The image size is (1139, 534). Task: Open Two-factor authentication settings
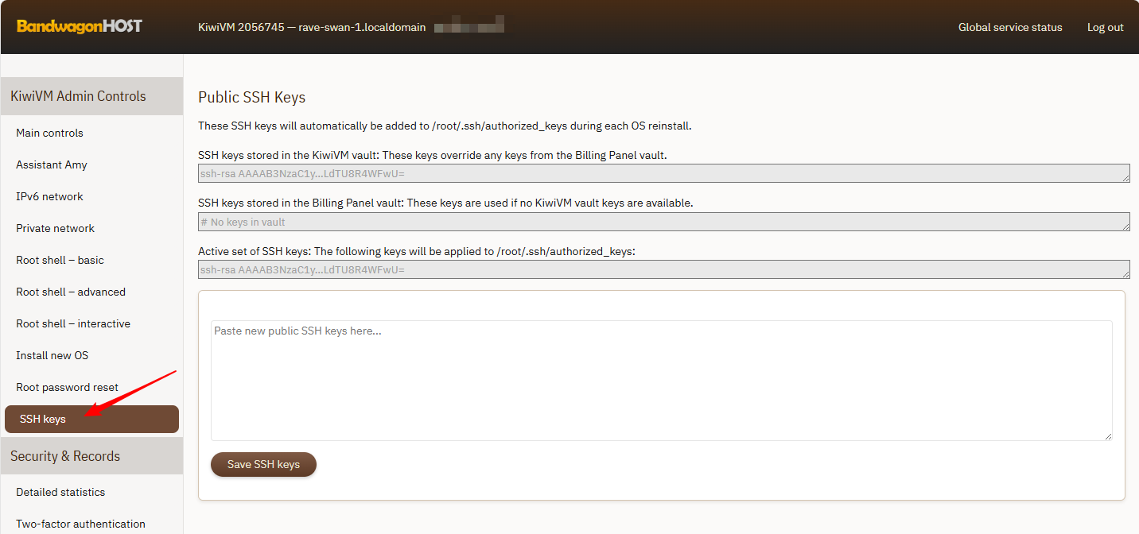point(80,524)
